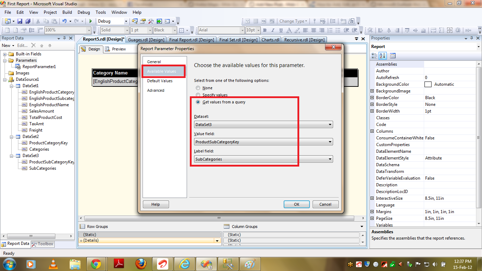Click the Alphabetical sort icon in Properties
482x271 pixels.
click(x=383, y=56)
